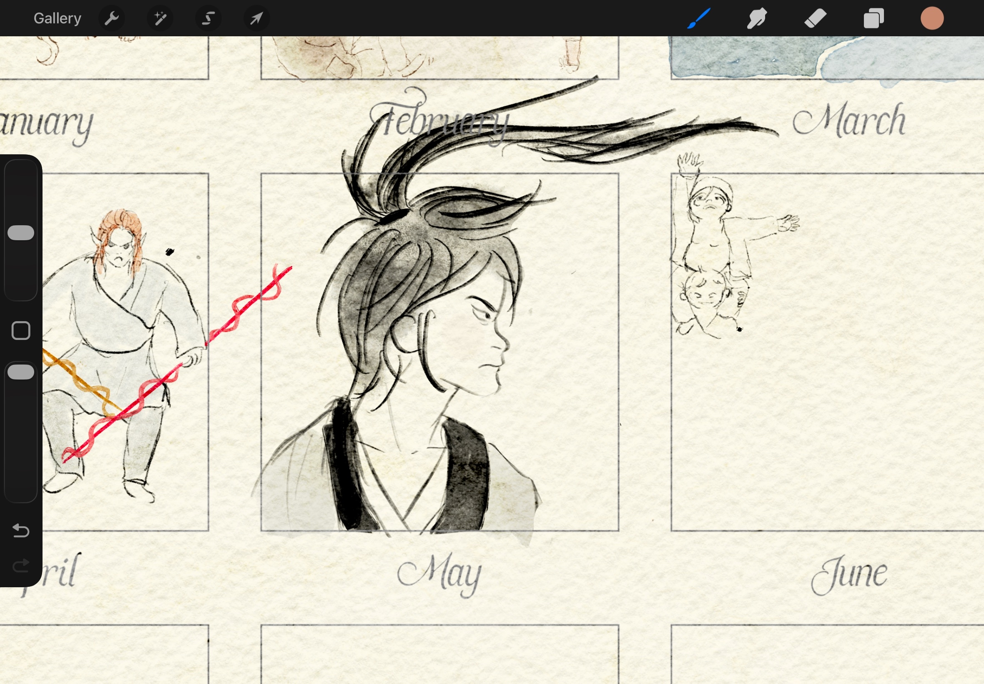Redo the last undone action
This screenshot has width=984, height=684.
click(x=20, y=566)
